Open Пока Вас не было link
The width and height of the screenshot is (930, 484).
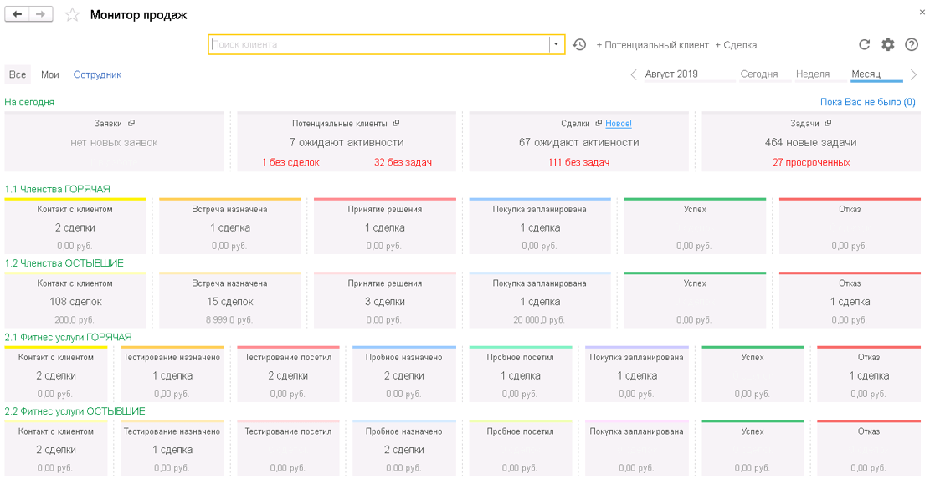tap(868, 102)
